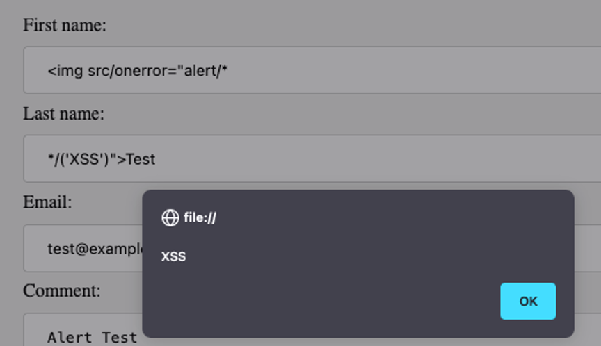Click the 'Email:' label
This screenshot has width=601, height=346.
[47, 202]
